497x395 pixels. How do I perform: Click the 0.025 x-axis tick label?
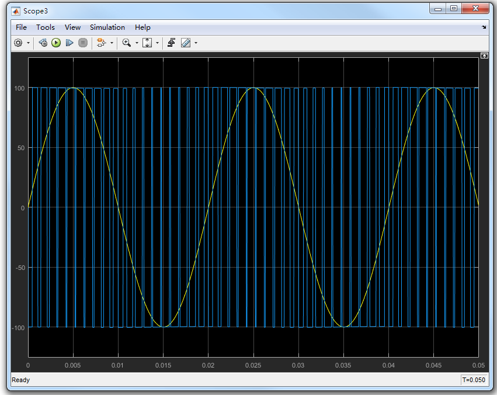[253, 365]
